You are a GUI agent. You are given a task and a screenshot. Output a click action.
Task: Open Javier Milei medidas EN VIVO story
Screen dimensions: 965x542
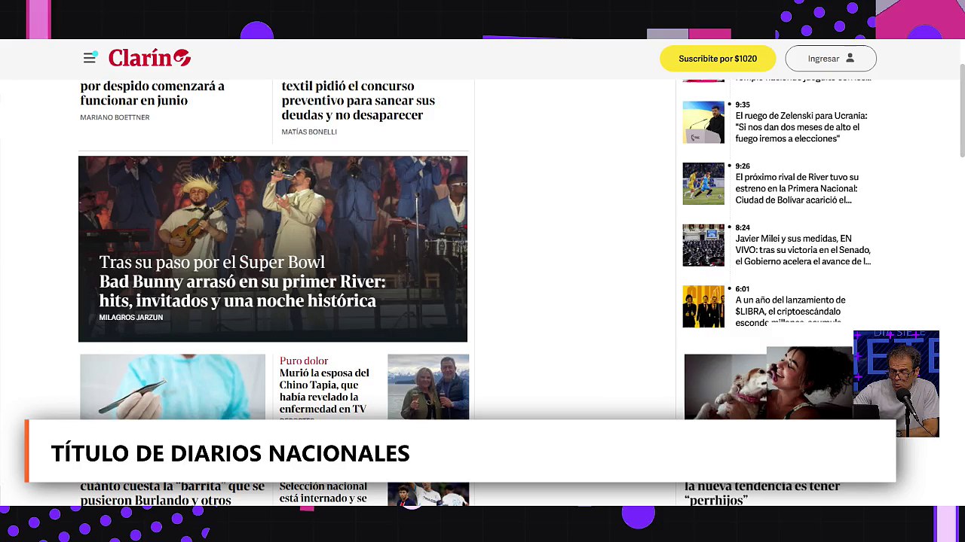(x=803, y=250)
